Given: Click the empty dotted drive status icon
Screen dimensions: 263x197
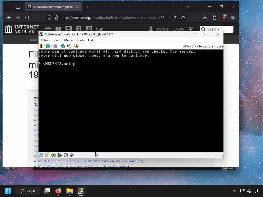Looking at the screenshot, I should [x=47, y=155].
